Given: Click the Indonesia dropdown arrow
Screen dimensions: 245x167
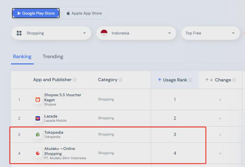Looking at the screenshot, I should pos(169,33).
